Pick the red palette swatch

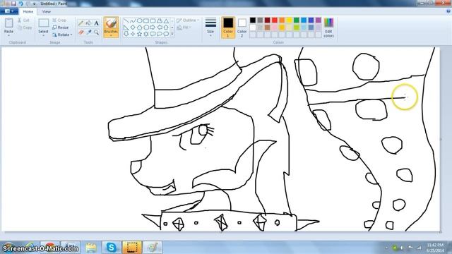[275, 20]
